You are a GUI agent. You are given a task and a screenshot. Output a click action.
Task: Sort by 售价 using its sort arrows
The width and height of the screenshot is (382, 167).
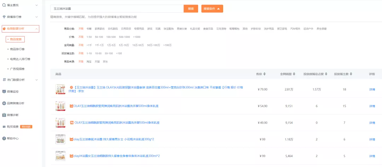264,74
